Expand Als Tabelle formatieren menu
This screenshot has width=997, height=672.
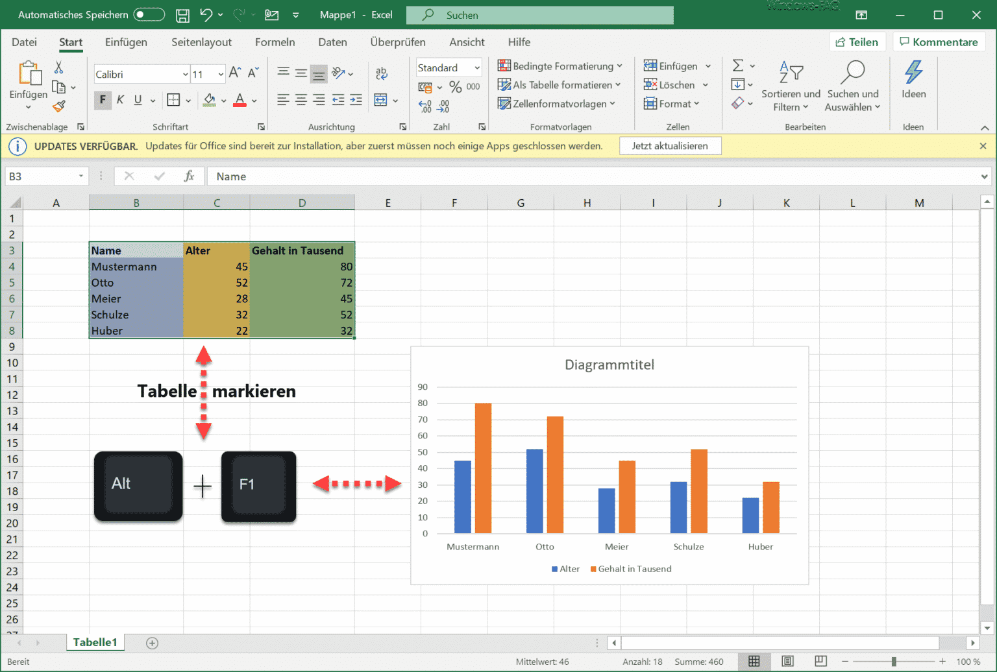click(560, 85)
